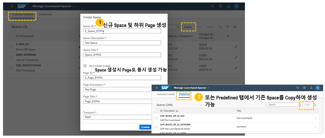Select SAP_BASIS_SP_UI_MYHOME row radio button
325x138 pixels.
(156, 127)
